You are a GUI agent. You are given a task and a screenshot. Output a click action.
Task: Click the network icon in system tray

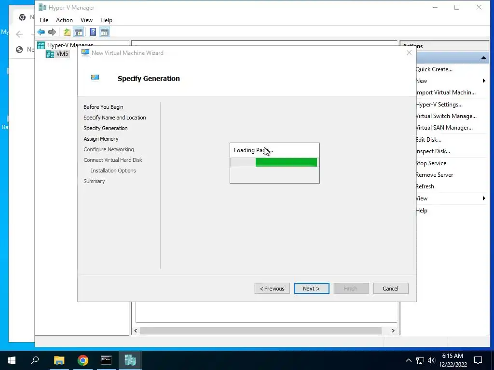[x=420, y=360]
